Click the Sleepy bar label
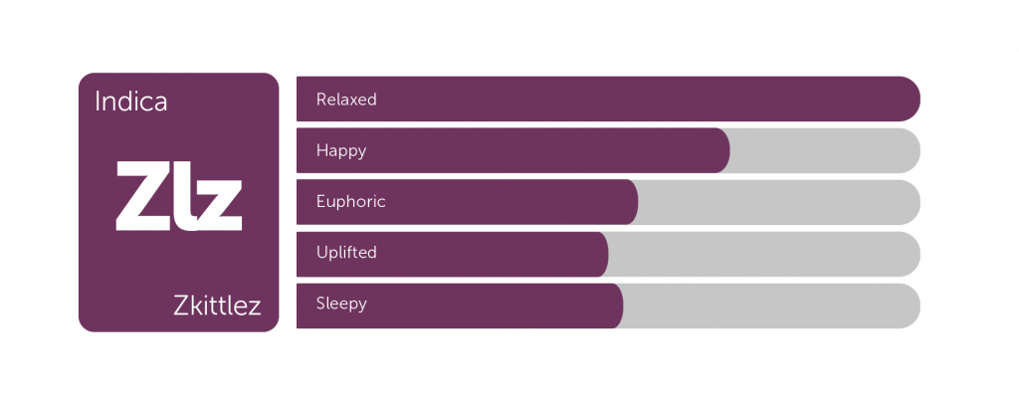Image resolution: width=1019 pixels, height=405 pixels. [342, 304]
